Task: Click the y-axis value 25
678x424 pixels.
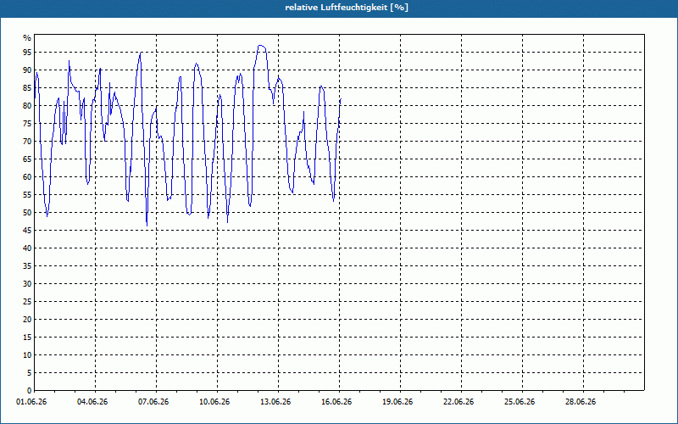Action: (x=27, y=302)
